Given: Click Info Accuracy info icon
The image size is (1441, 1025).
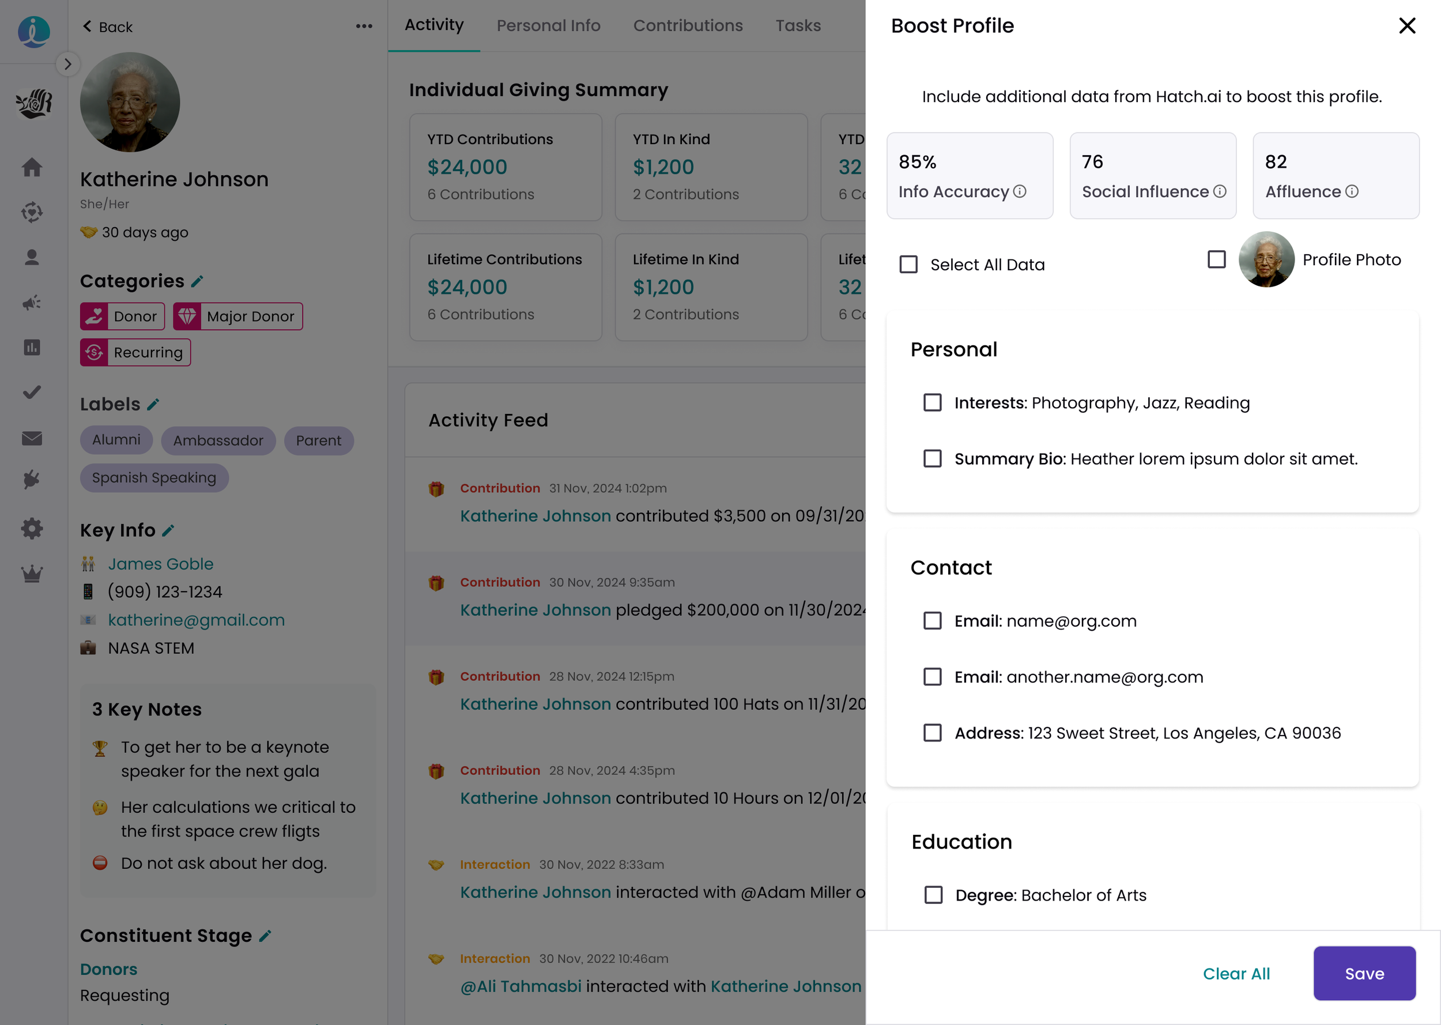Looking at the screenshot, I should pos(1020,191).
